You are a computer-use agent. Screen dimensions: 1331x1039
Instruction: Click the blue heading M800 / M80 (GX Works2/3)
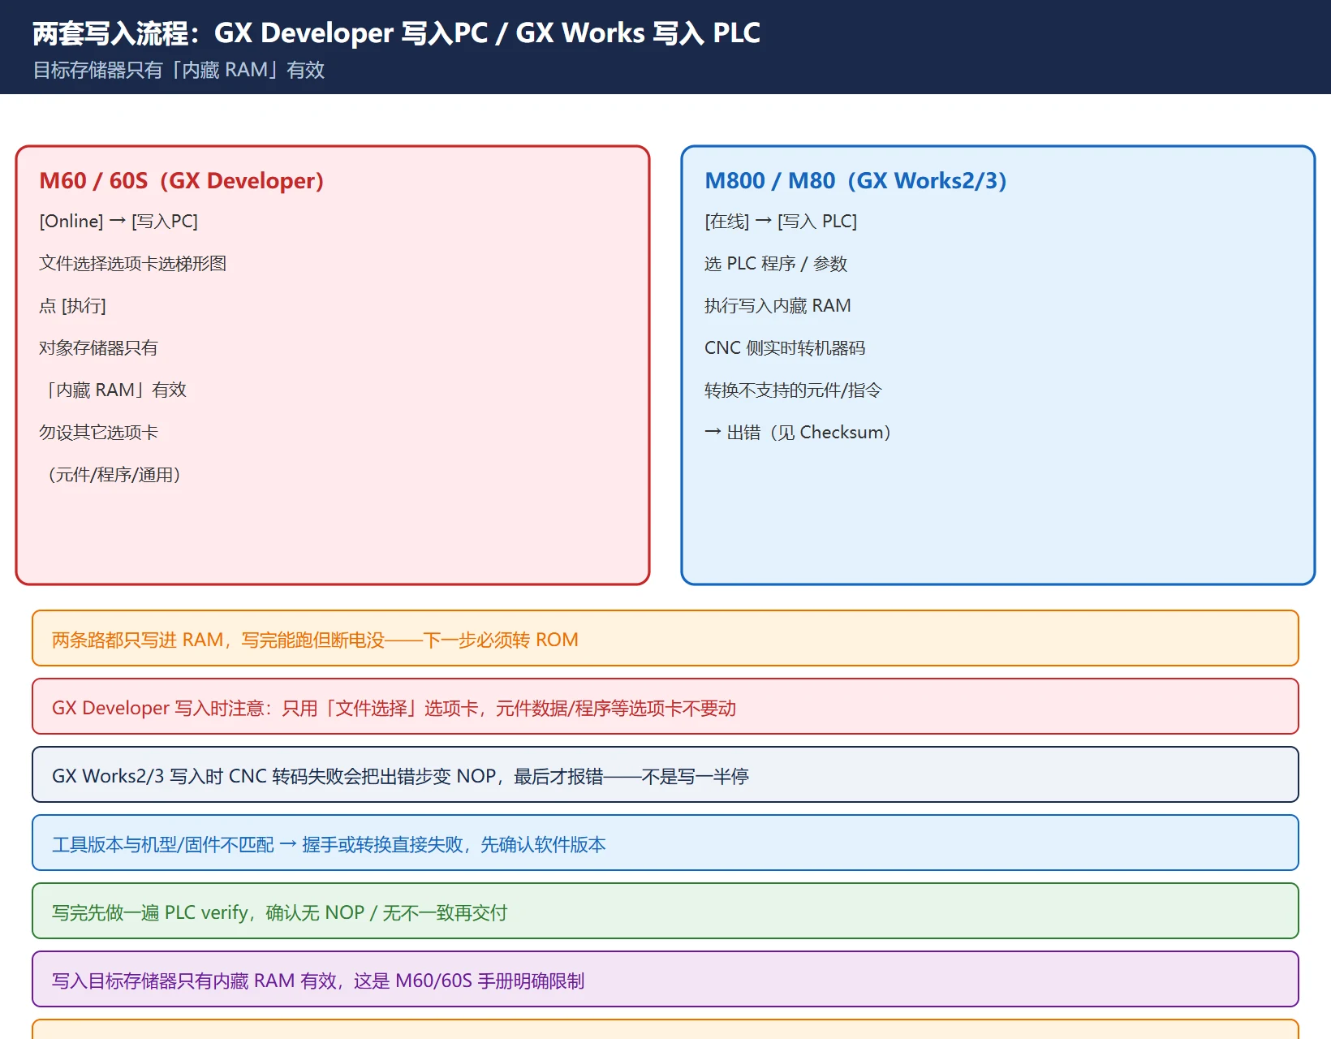point(855,180)
